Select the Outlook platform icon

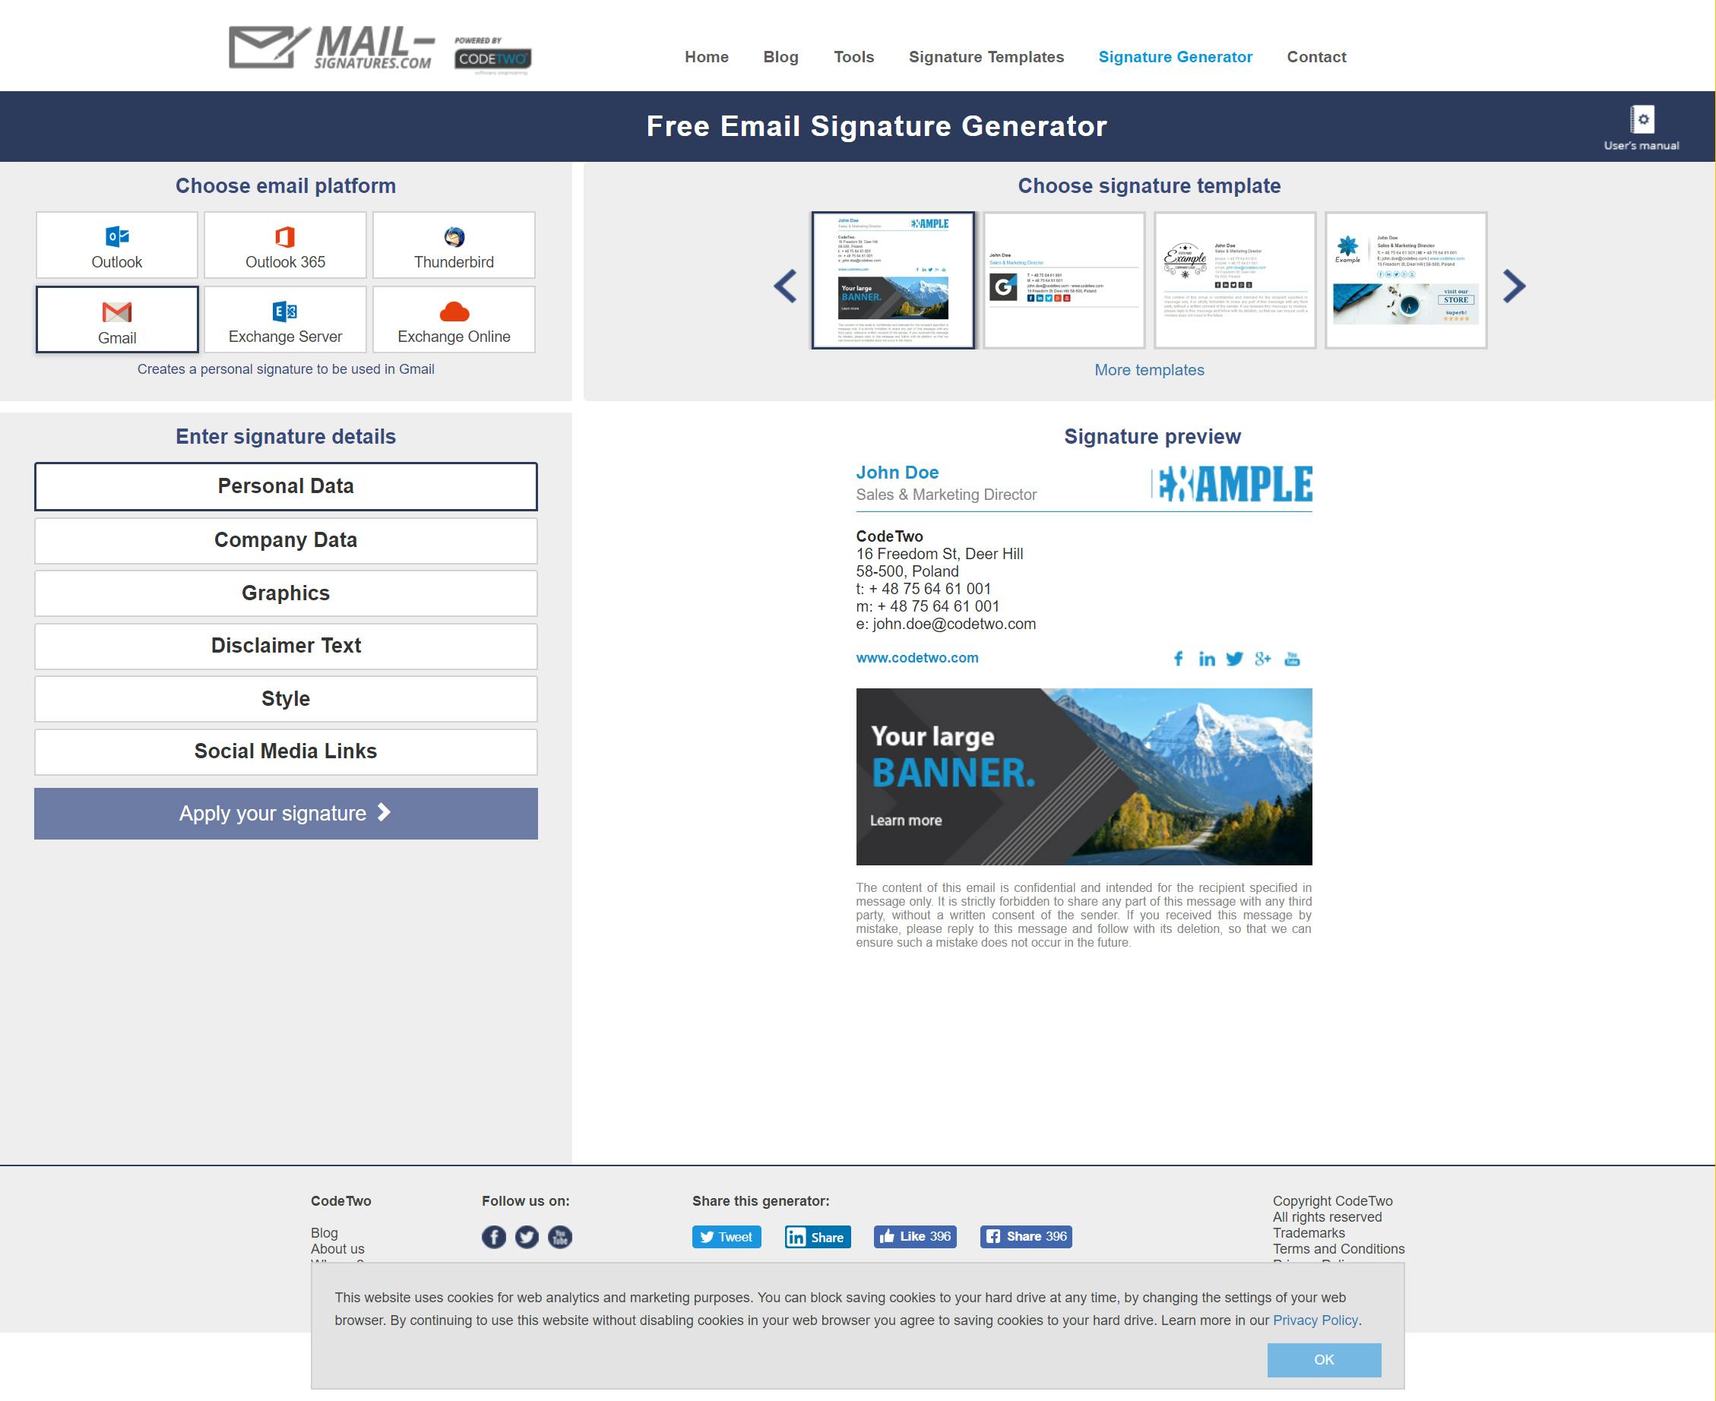coord(117,236)
